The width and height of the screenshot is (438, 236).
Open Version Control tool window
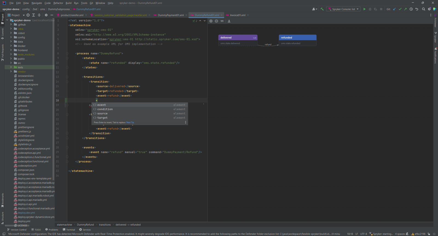point(17,230)
